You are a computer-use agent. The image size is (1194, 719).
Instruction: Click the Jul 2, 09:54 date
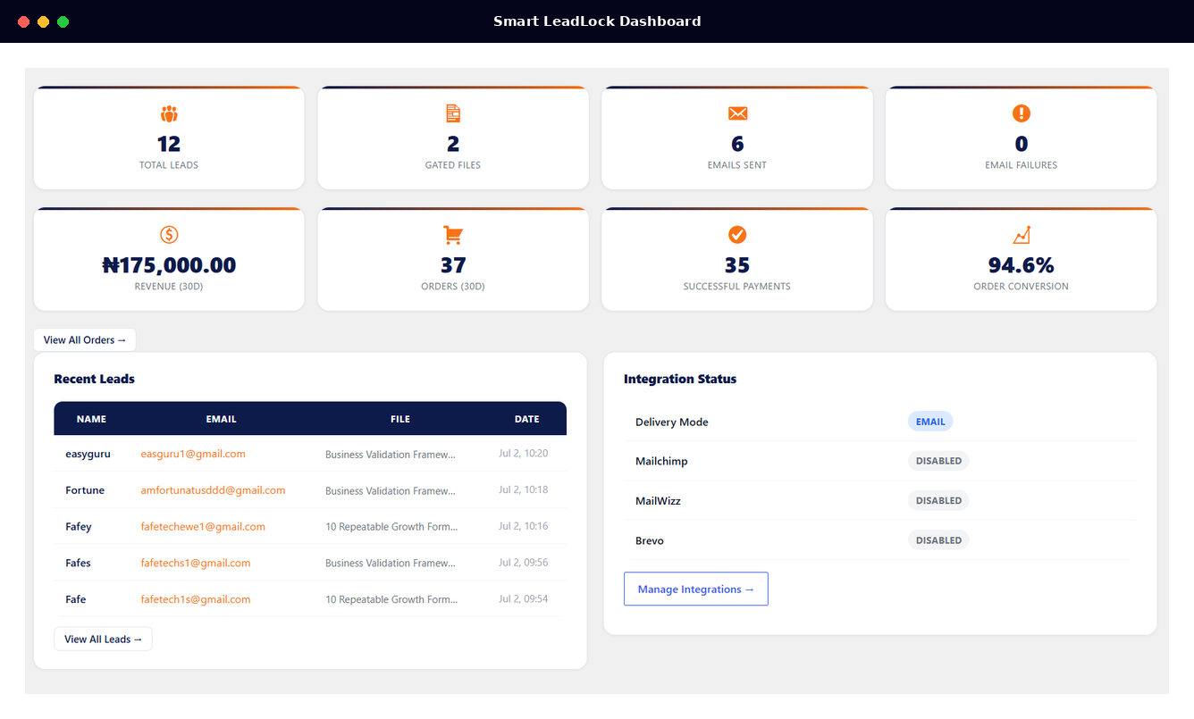524,599
